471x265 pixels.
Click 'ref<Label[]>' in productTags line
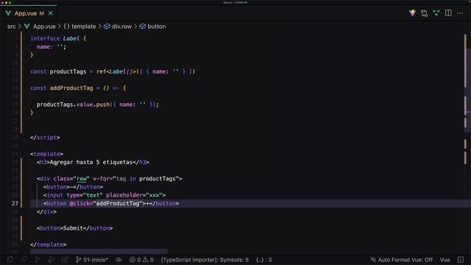pos(116,71)
